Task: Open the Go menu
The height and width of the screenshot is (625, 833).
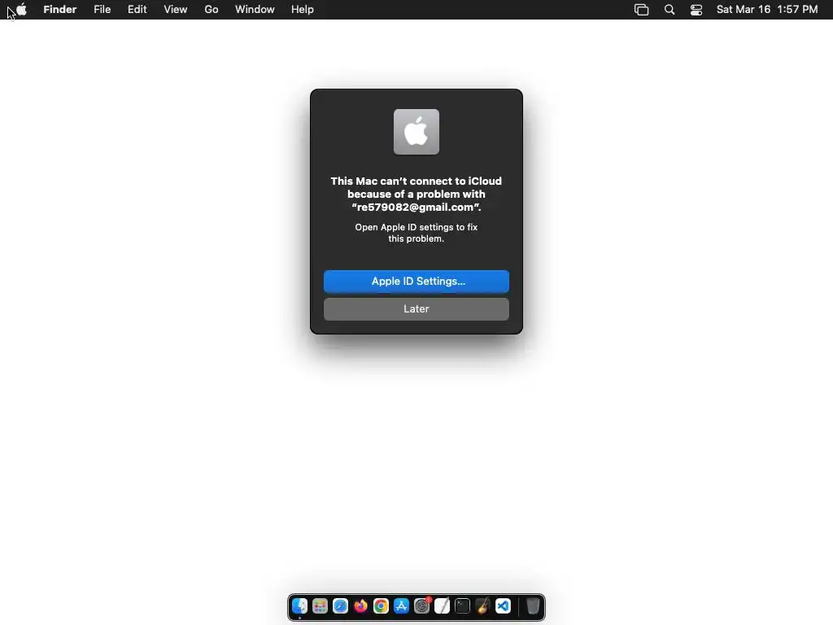Action: tap(212, 10)
